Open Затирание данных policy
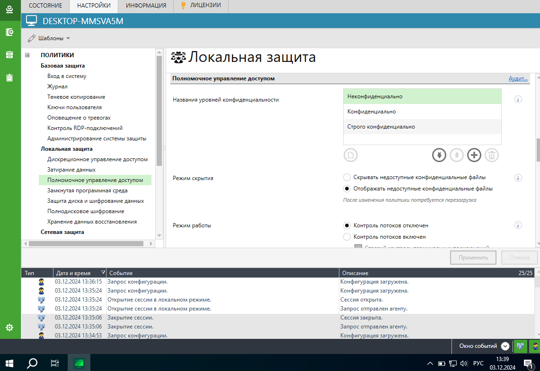Screen dimensions: 540x371 [x=71, y=170]
